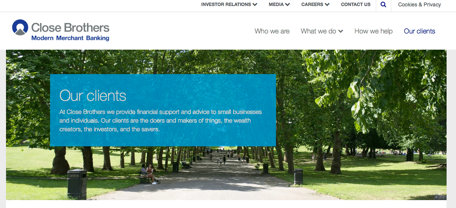The height and width of the screenshot is (208, 456).
Task: Navigate to Who we are
Action: click(272, 31)
